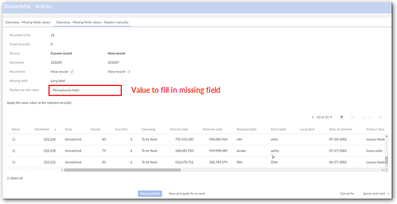The image size is (397, 204).
Task: Open external link icon for current record
Action: click(72, 72)
